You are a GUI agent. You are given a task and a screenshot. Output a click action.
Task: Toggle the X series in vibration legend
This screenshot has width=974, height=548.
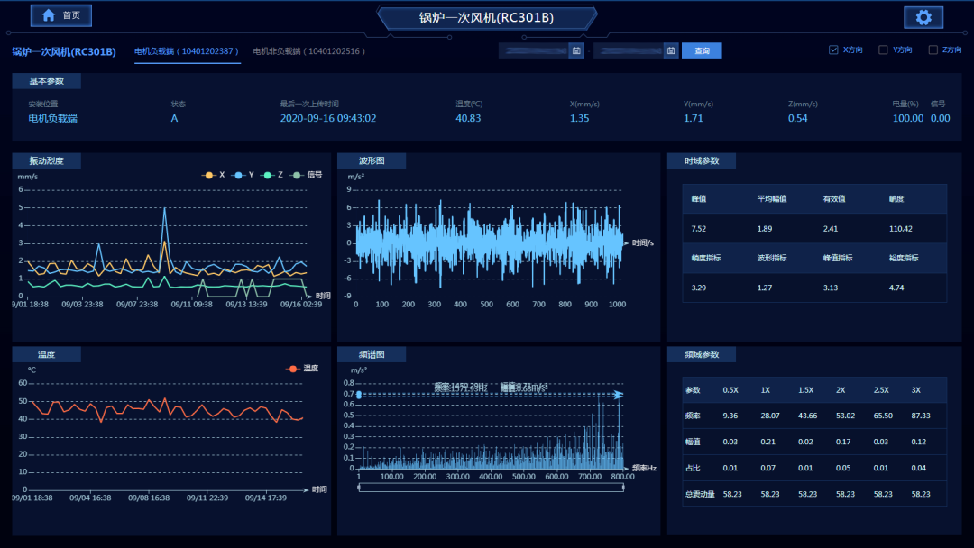click(x=213, y=175)
